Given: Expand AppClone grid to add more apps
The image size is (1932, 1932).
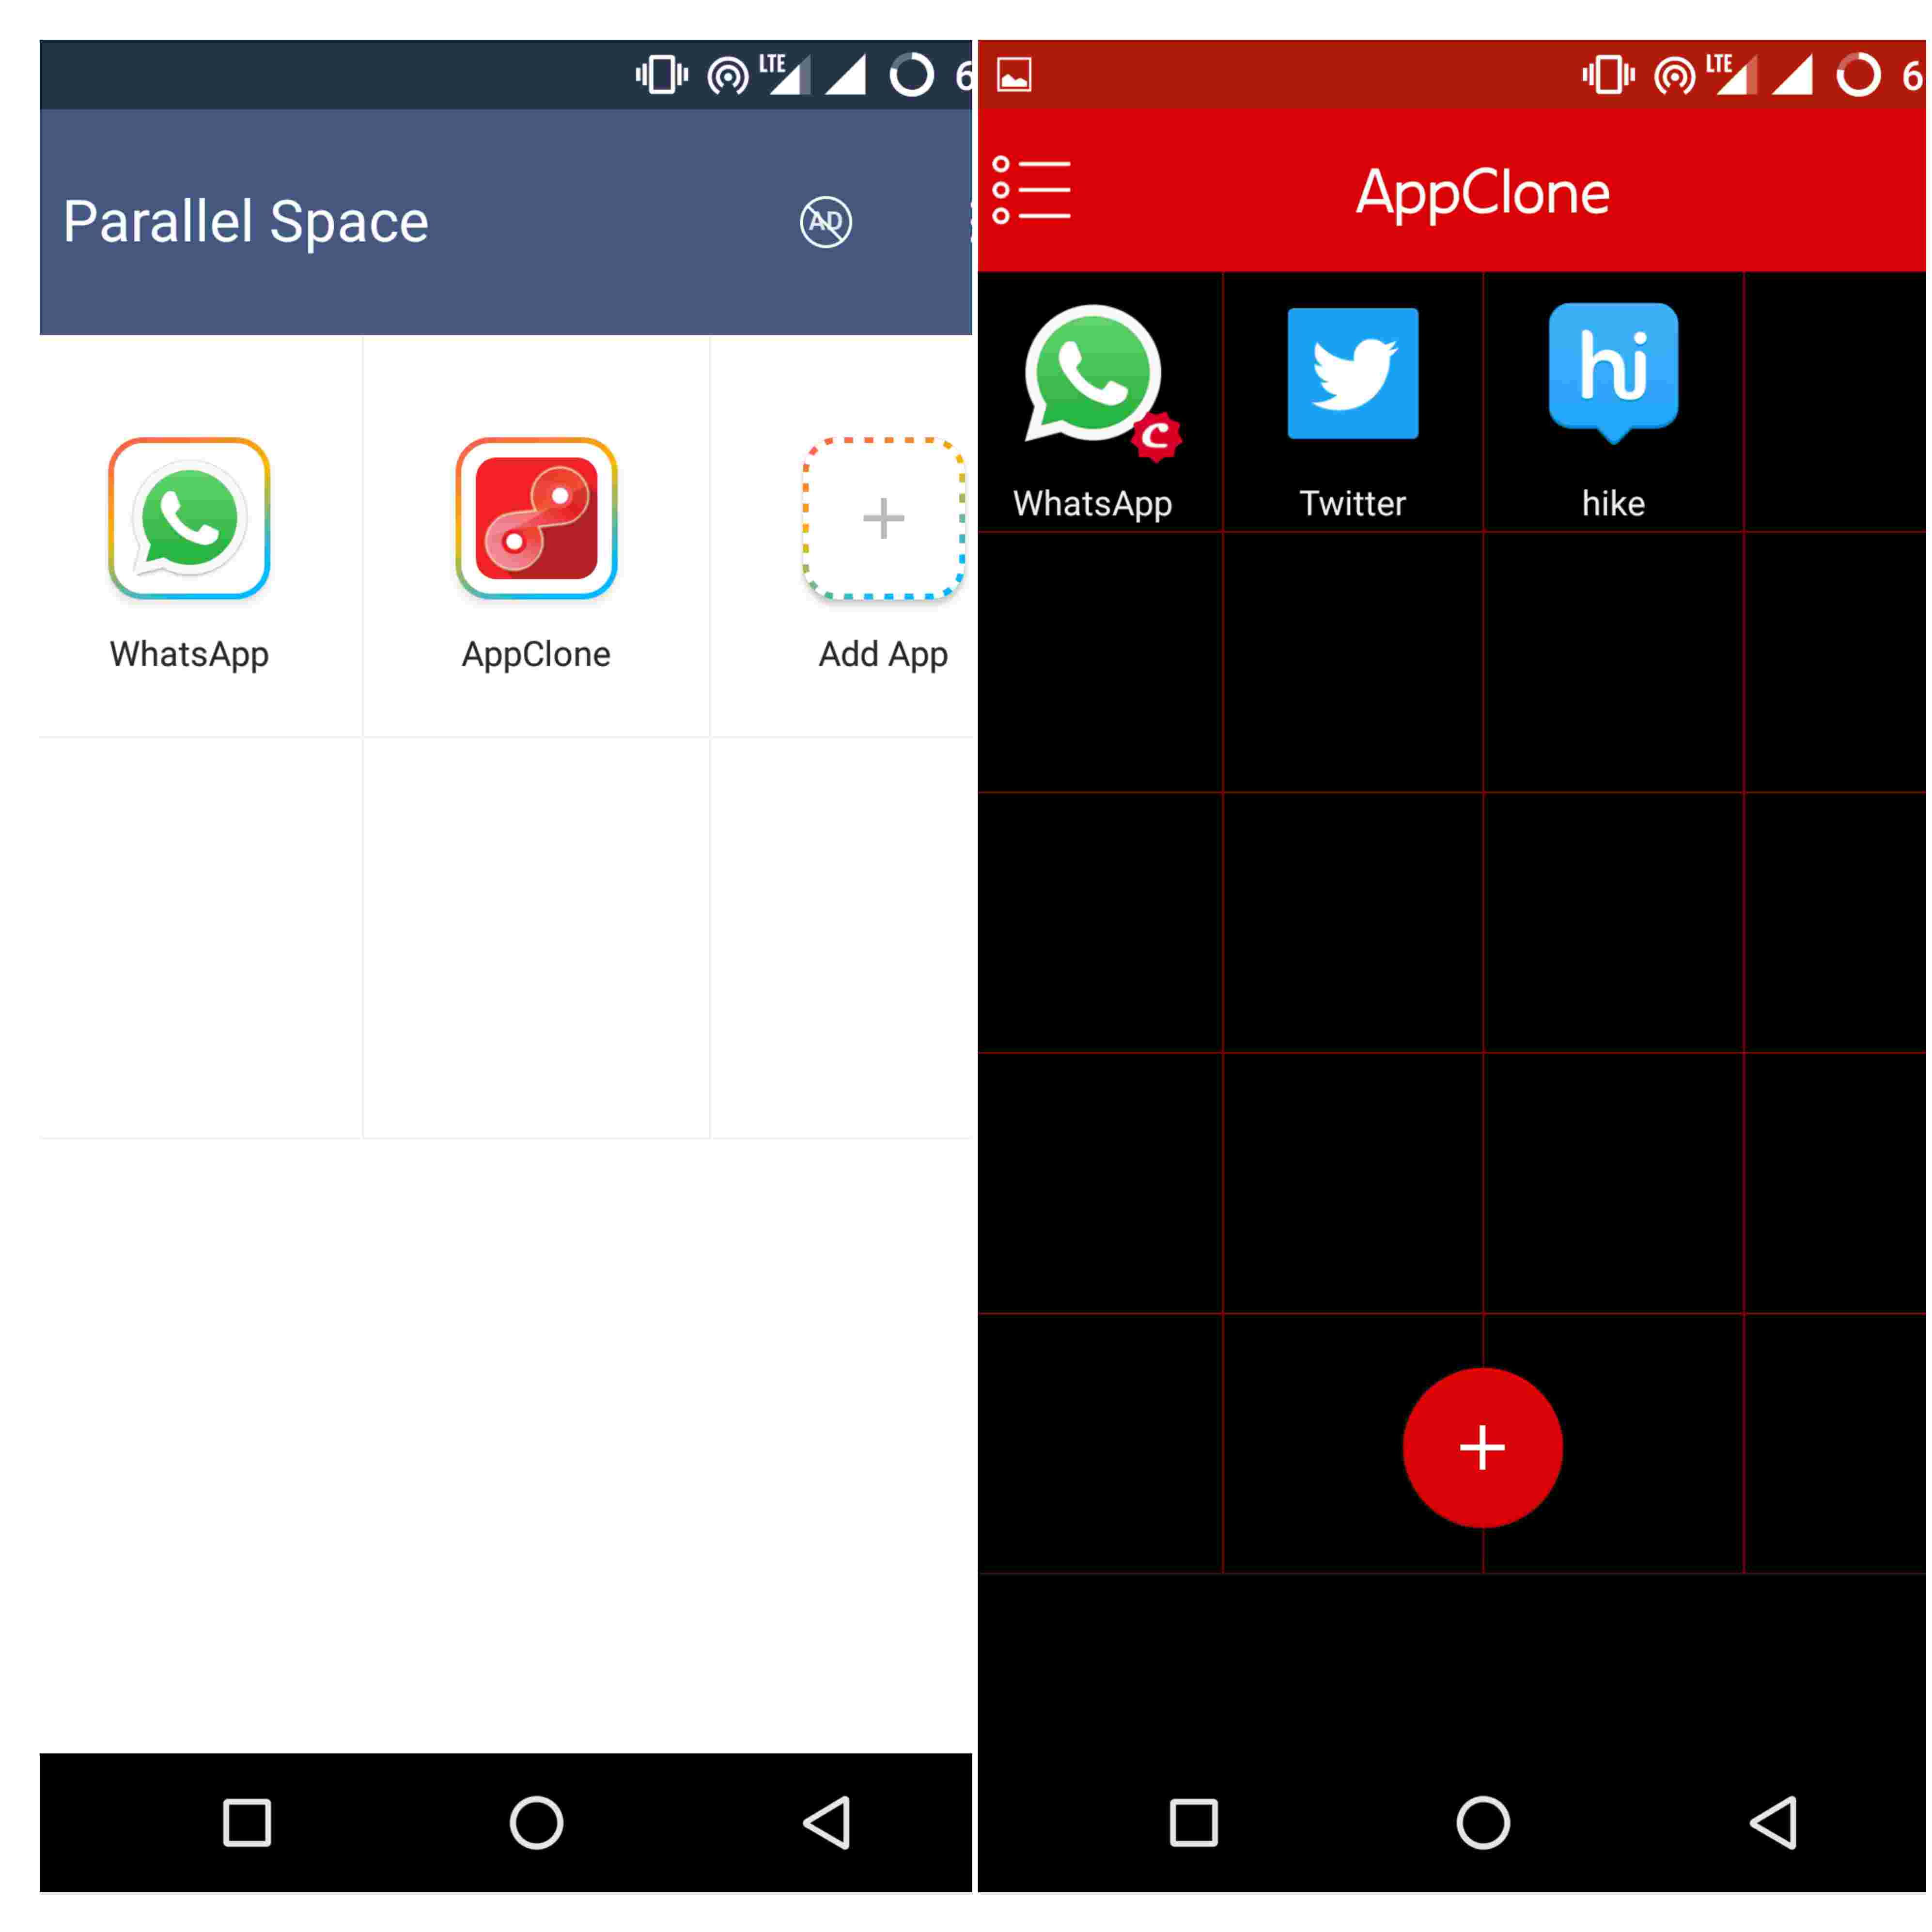Looking at the screenshot, I should pos(1482,1447).
